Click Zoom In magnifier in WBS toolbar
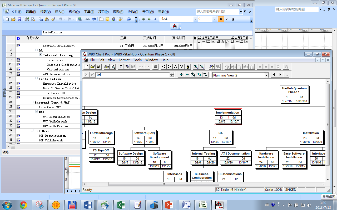Screen dimensions: 337x210 coord(196,67)
